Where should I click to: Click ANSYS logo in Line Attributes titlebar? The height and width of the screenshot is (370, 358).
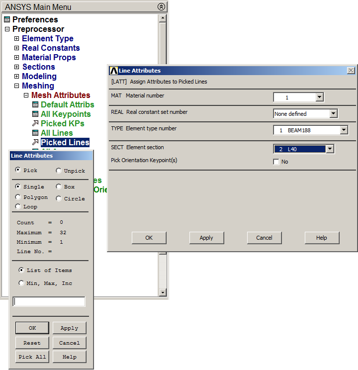click(113, 71)
